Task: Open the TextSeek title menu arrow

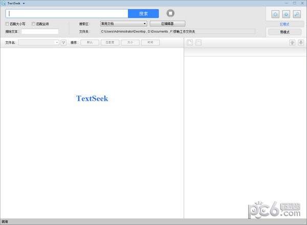Action: pyautogui.click(x=24, y=3)
